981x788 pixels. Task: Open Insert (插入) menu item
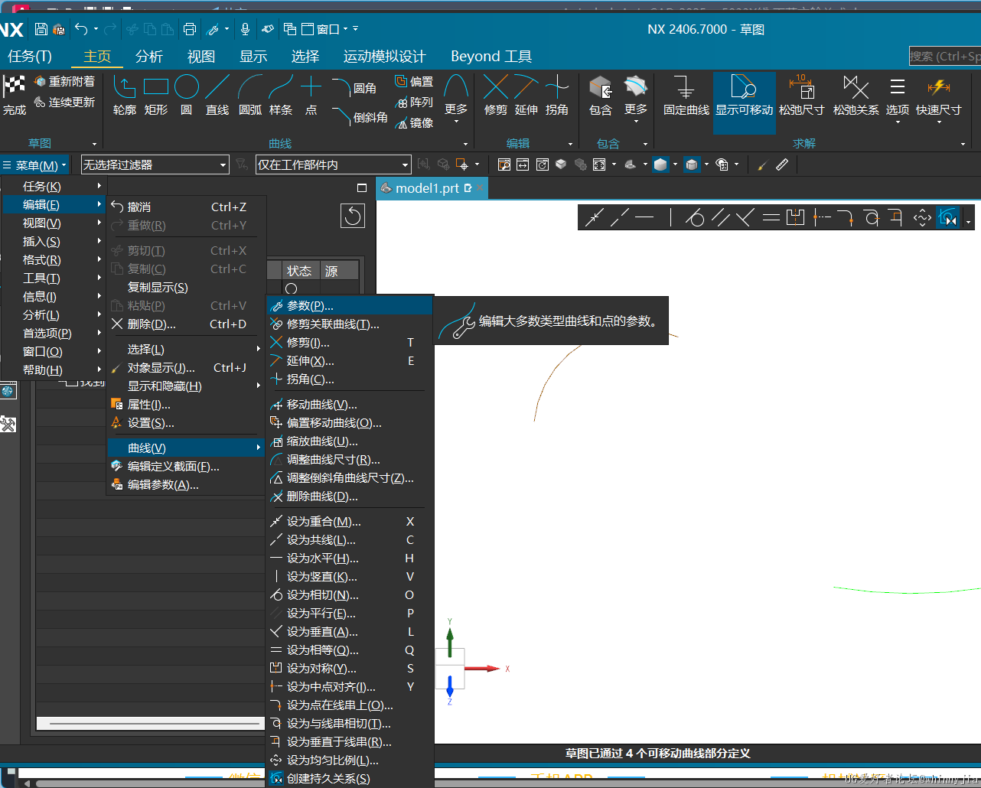click(53, 242)
